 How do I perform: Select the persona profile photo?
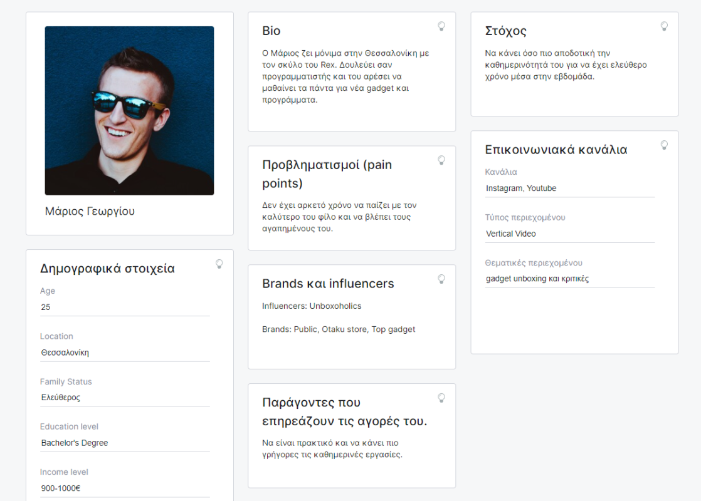coord(129,111)
